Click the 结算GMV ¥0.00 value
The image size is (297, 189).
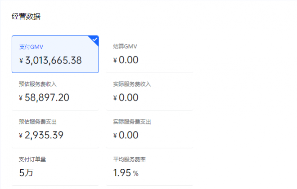(x=126, y=60)
